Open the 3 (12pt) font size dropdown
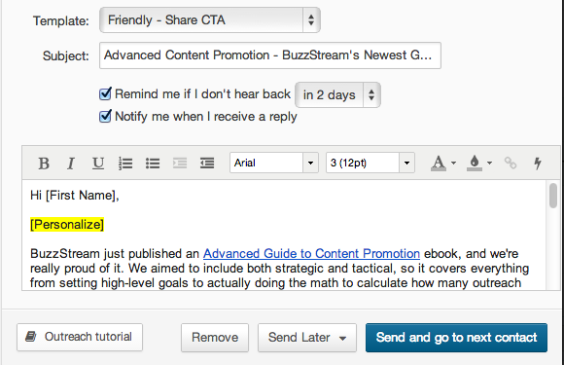Image resolution: width=564 pixels, height=365 pixels. 370,163
